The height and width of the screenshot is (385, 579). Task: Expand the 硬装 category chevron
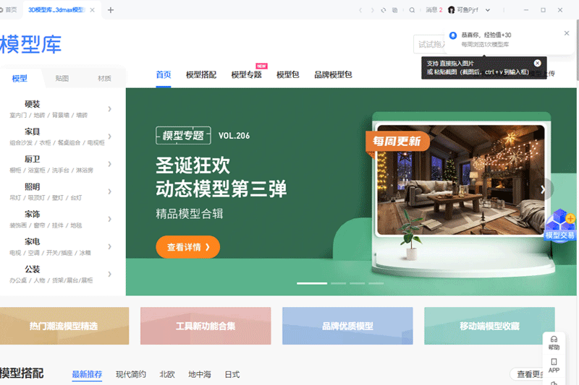pos(110,109)
